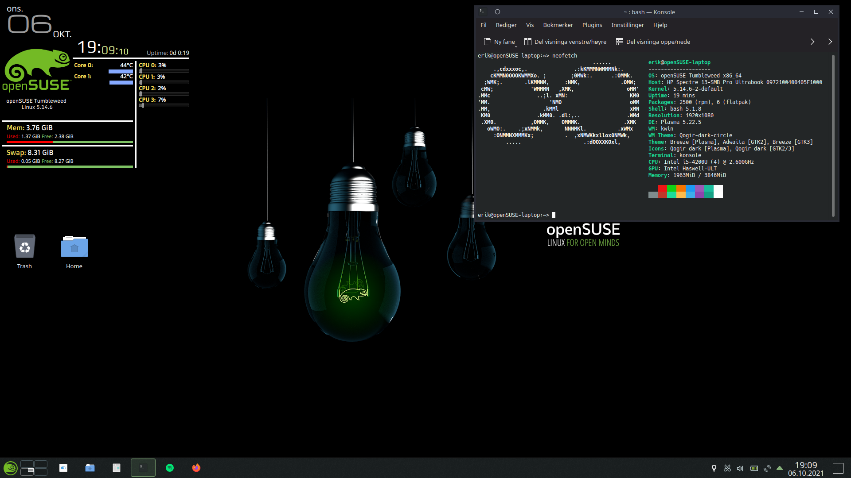Click the 'OS: openSUSE Tumbleweed x86_64' line

coord(695,76)
